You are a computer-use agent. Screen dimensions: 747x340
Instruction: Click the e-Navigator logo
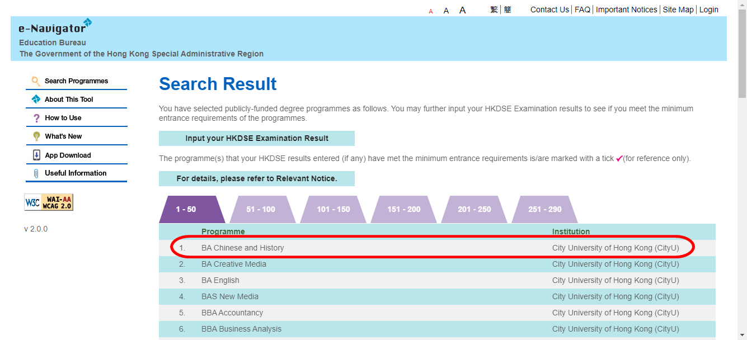(x=55, y=26)
